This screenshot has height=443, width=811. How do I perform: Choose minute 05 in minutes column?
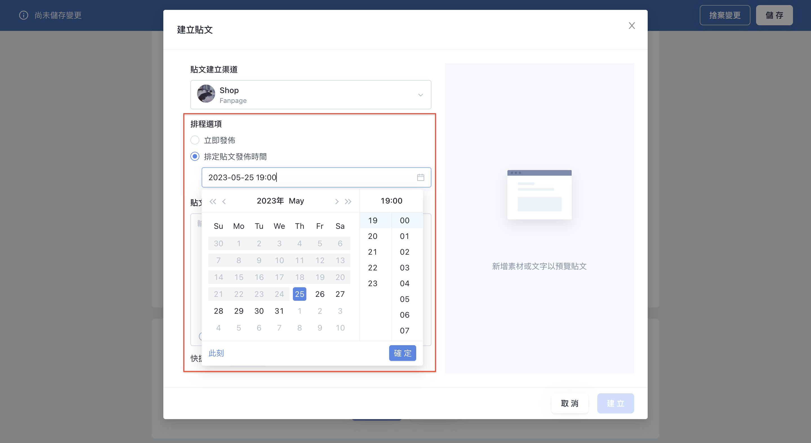coord(407,299)
